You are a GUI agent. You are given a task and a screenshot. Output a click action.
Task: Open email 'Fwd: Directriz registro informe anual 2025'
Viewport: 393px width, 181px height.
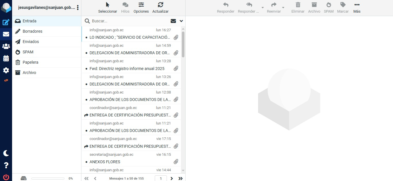coord(127,69)
